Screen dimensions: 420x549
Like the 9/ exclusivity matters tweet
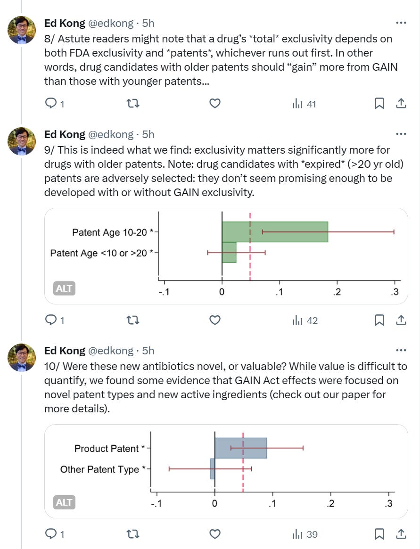[x=215, y=320]
